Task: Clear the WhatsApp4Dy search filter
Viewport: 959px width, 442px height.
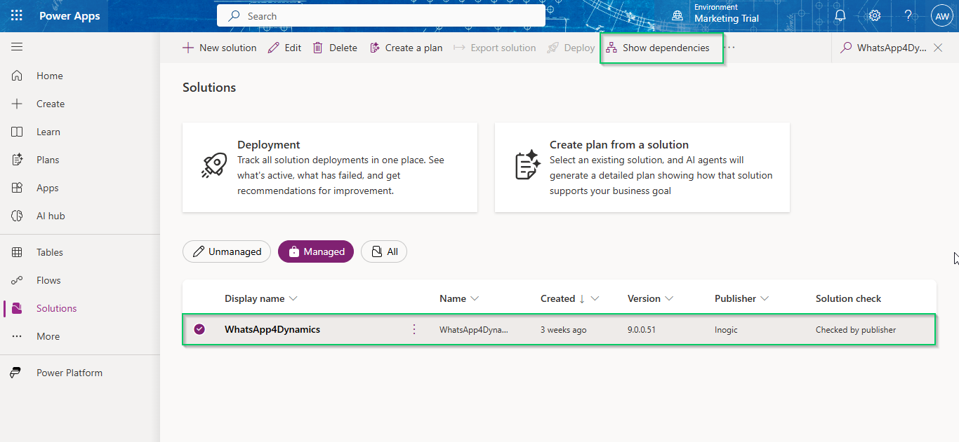Action: tap(938, 48)
